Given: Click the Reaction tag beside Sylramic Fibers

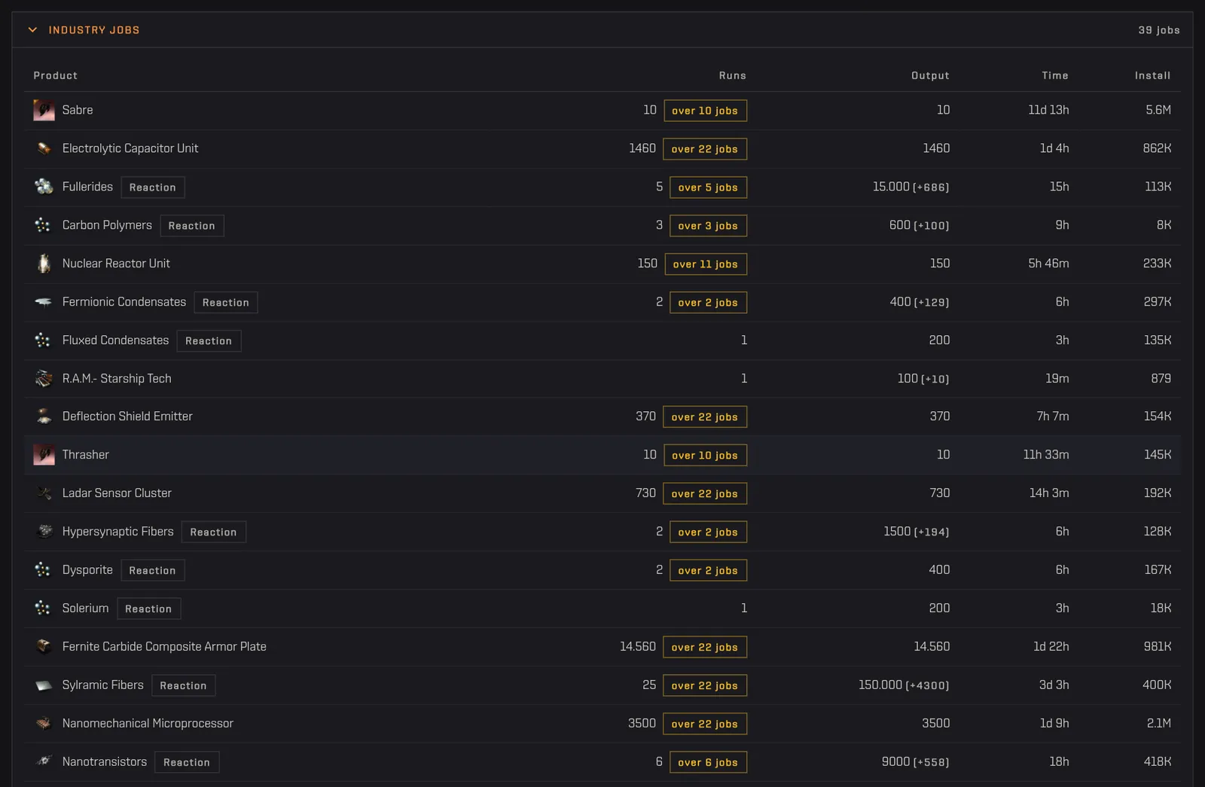Looking at the screenshot, I should (183, 686).
